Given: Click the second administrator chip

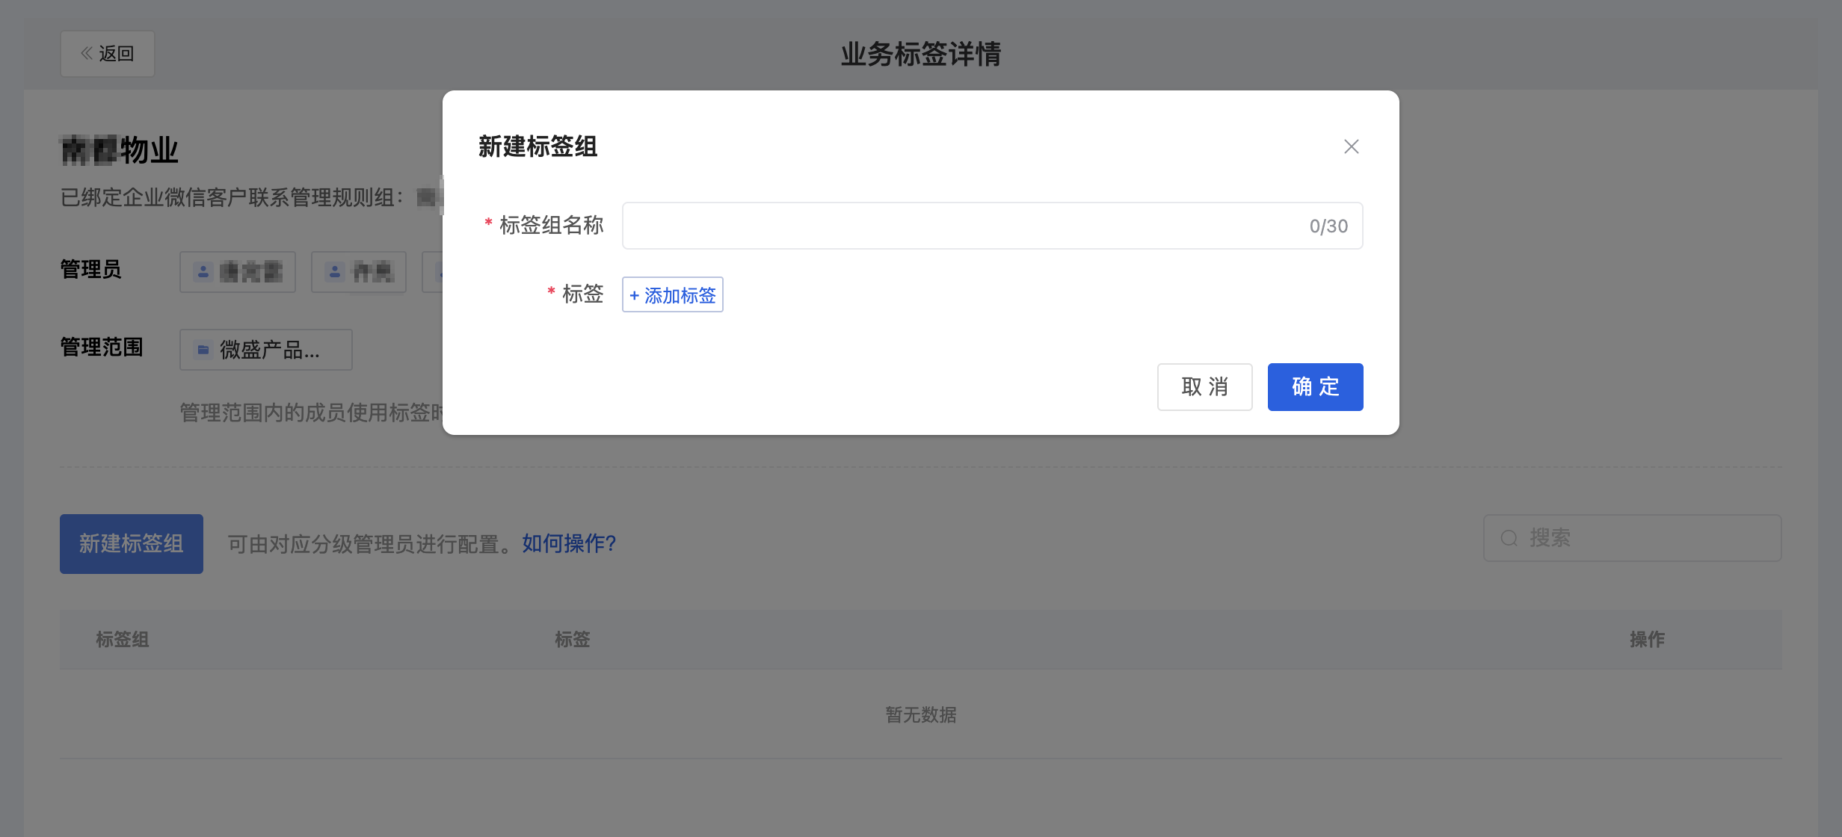Looking at the screenshot, I should click(x=359, y=272).
